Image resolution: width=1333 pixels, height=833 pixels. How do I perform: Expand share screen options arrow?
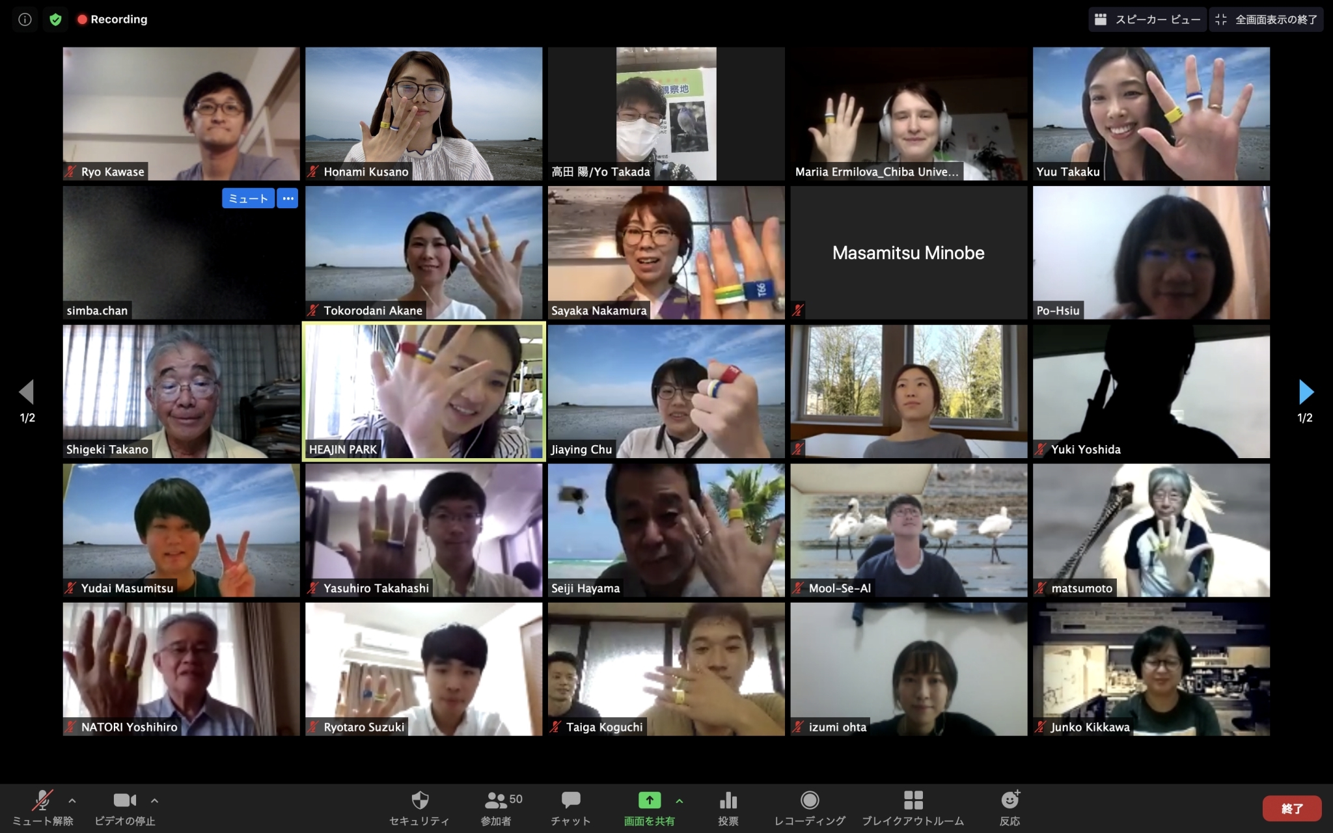click(x=680, y=800)
